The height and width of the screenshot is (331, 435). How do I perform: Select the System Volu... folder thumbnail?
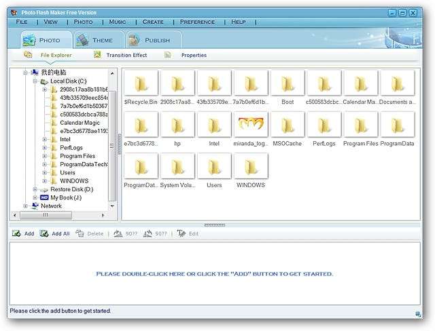(177, 165)
